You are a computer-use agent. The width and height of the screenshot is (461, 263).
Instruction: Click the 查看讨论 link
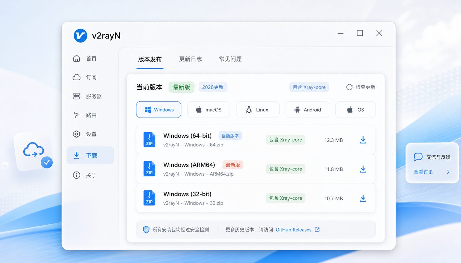pos(423,172)
